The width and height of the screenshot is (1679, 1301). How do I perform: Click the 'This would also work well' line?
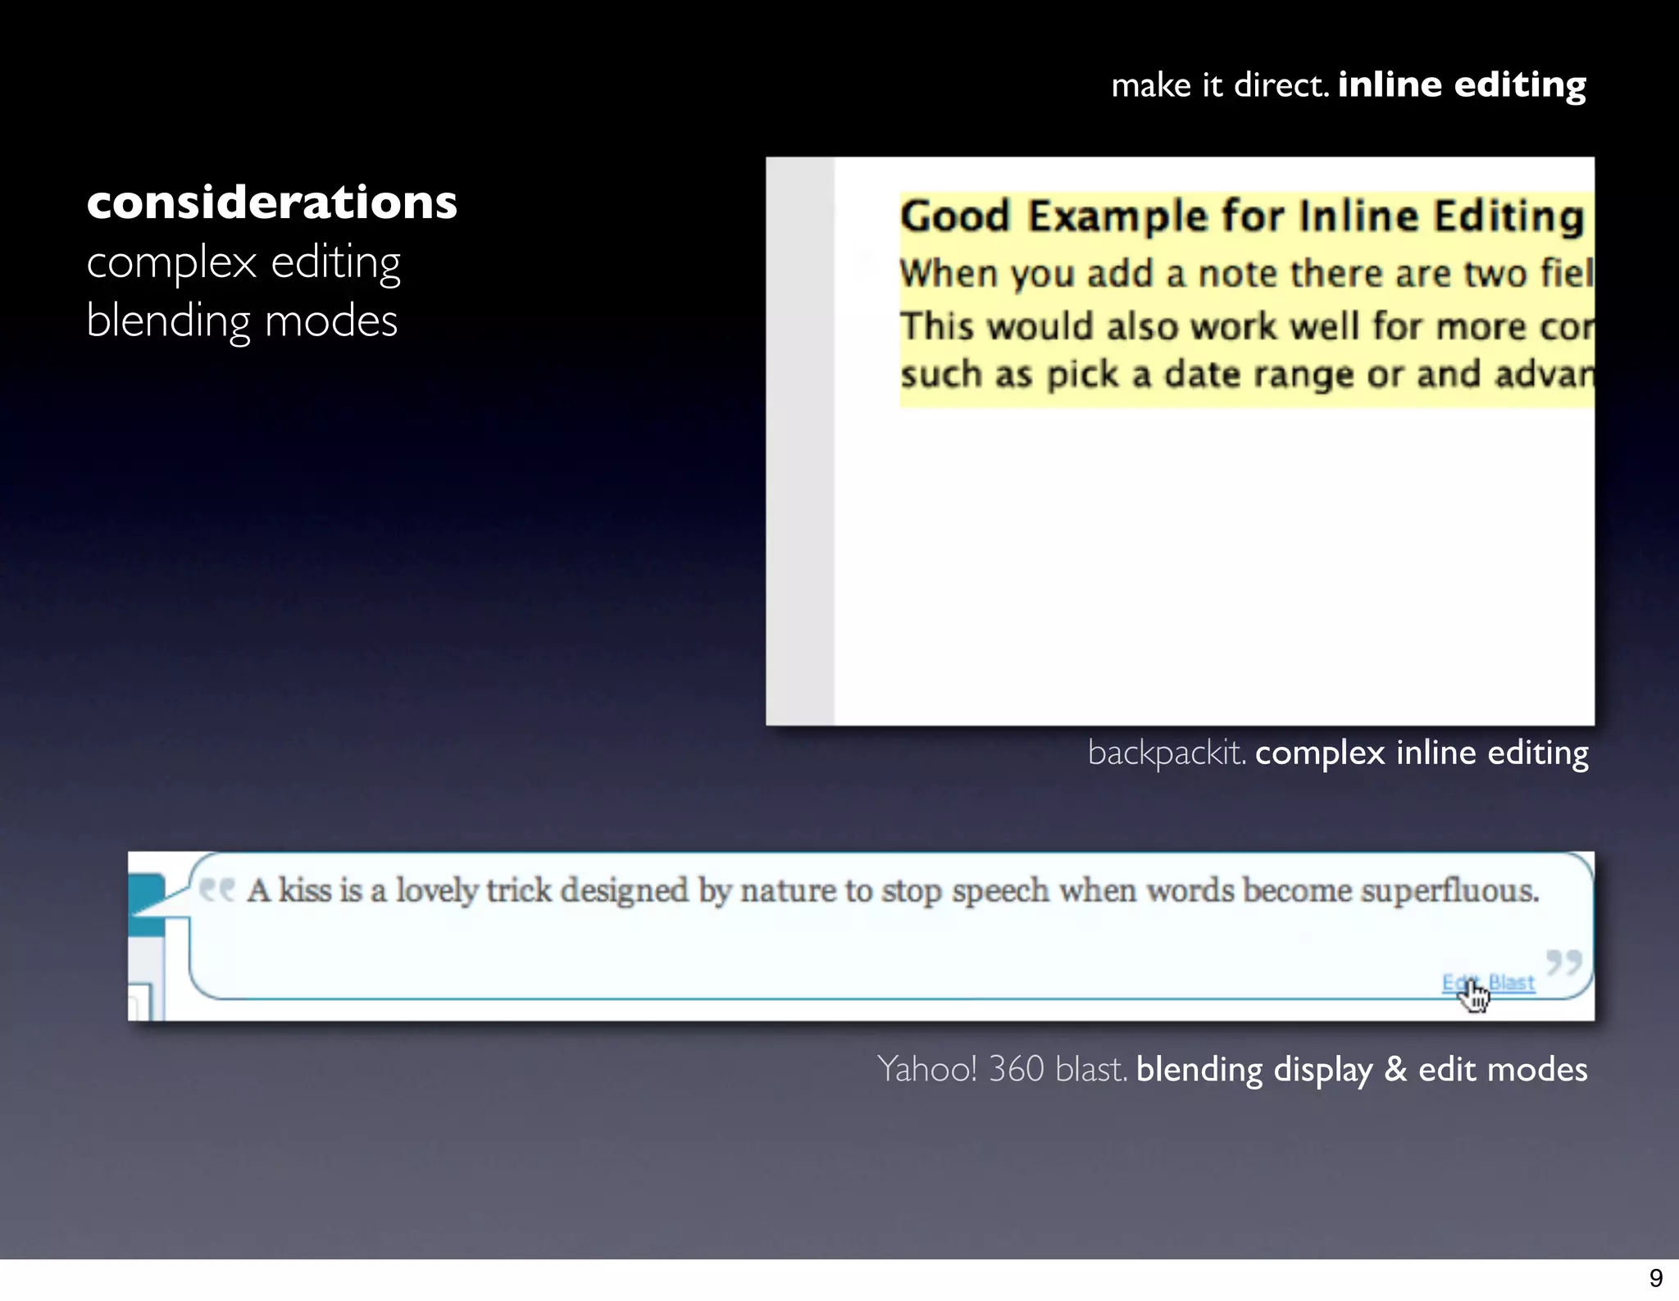(x=1246, y=326)
